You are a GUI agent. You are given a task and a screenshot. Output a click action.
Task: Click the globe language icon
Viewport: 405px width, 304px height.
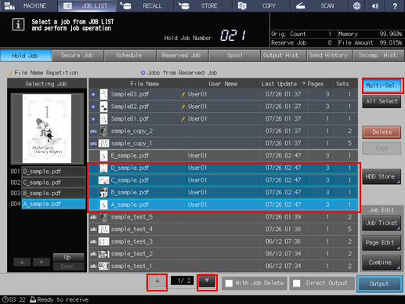pyautogui.click(x=356, y=5)
